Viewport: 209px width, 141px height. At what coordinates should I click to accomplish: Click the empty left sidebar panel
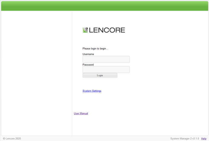pyautogui.click(x=36, y=72)
